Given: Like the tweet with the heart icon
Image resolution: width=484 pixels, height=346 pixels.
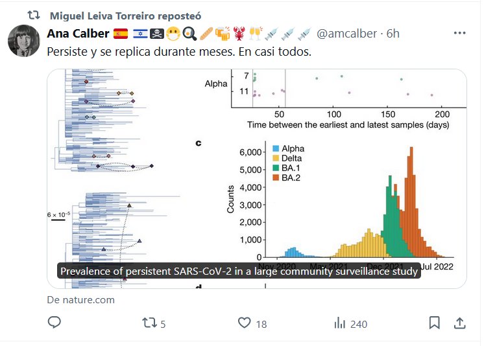Looking at the screenshot, I should click(245, 323).
